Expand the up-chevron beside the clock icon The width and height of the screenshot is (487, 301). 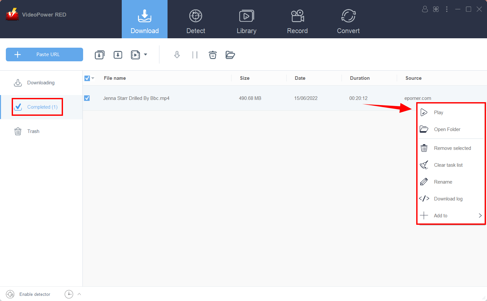point(79,294)
